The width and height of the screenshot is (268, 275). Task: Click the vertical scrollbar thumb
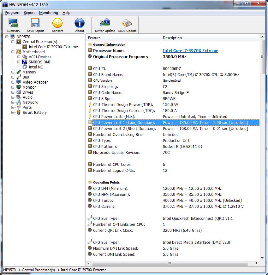pos(262,57)
